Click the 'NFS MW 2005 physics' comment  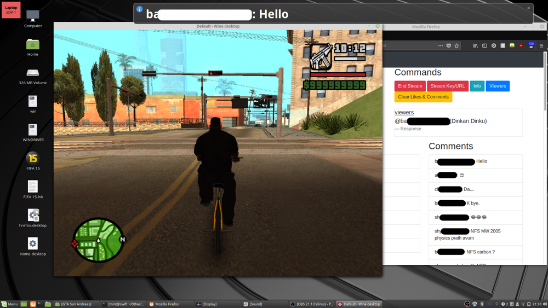coord(476,234)
